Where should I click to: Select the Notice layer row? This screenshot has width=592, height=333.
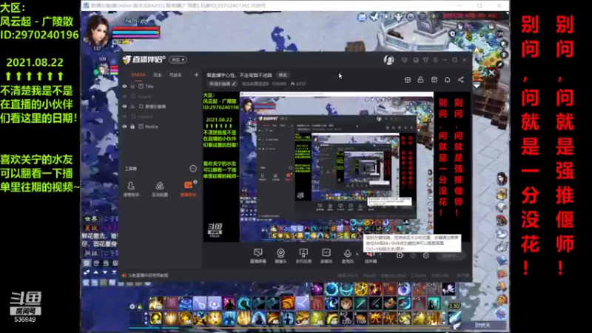pyautogui.click(x=160, y=127)
